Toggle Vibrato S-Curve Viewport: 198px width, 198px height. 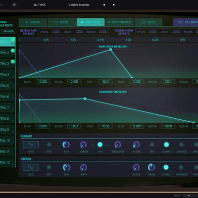coord(166,145)
